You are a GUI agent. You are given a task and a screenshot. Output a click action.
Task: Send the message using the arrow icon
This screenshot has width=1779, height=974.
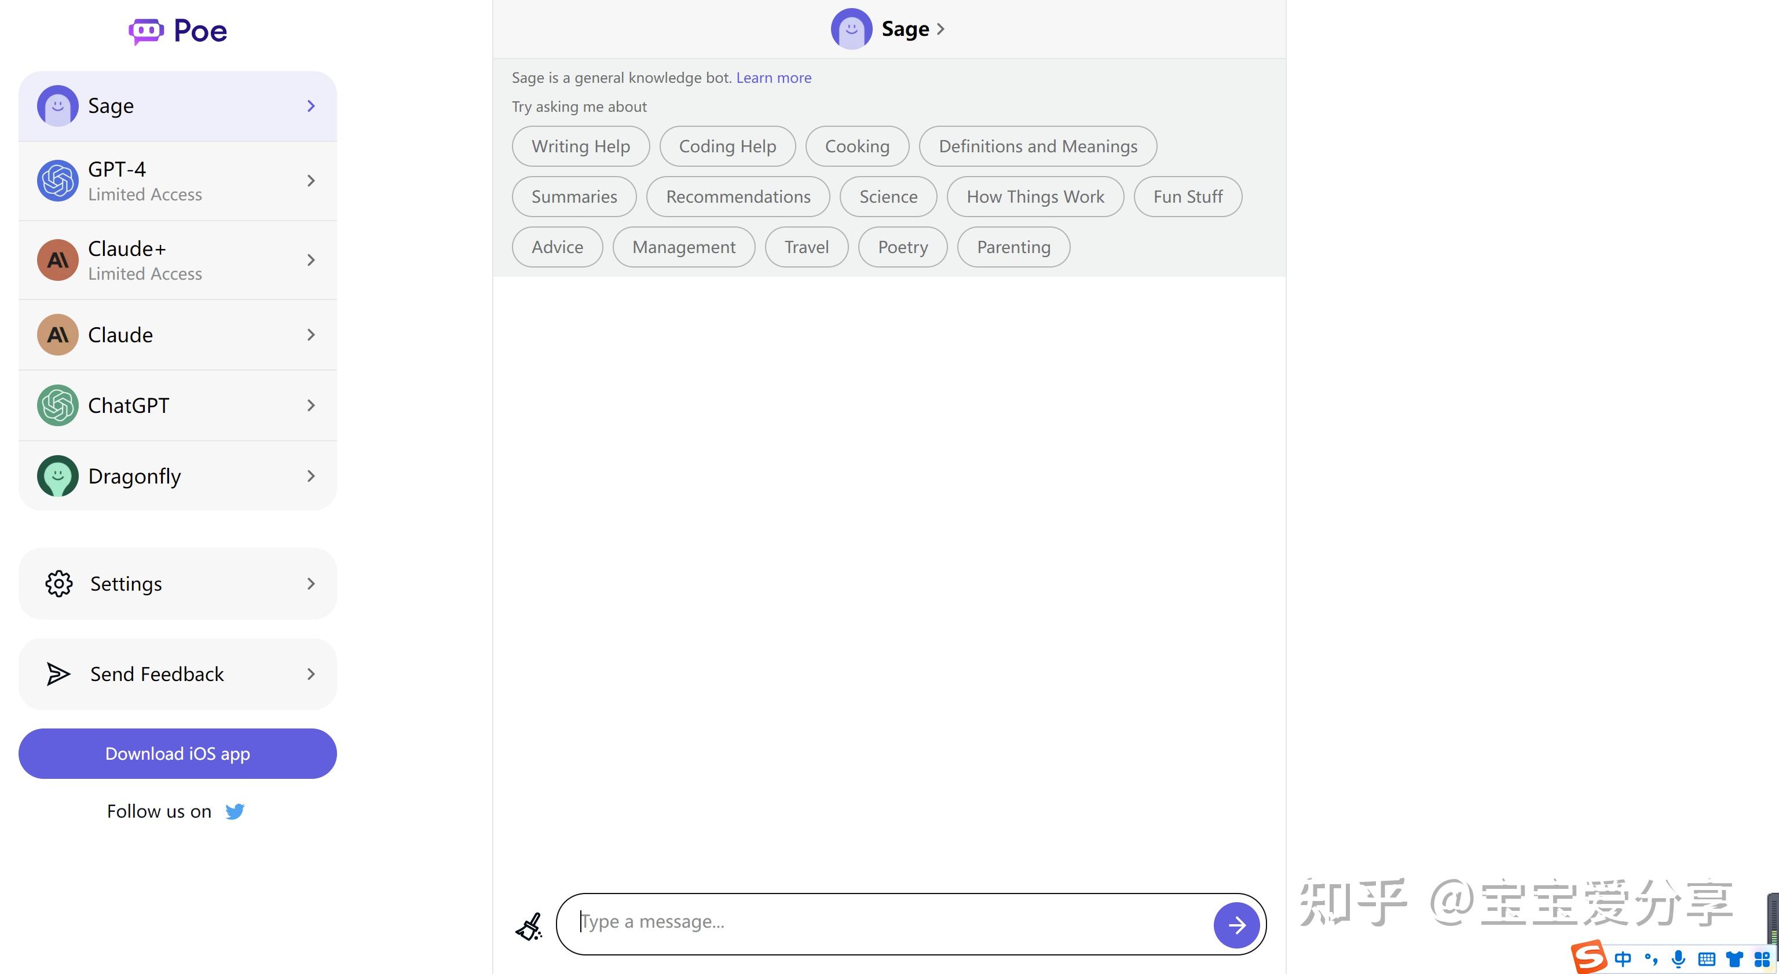[x=1237, y=924]
